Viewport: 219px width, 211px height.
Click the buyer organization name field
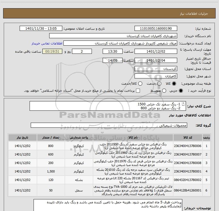113,36
